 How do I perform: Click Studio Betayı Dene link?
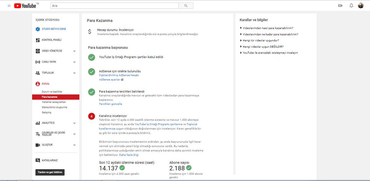pyautogui.click(x=54, y=29)
